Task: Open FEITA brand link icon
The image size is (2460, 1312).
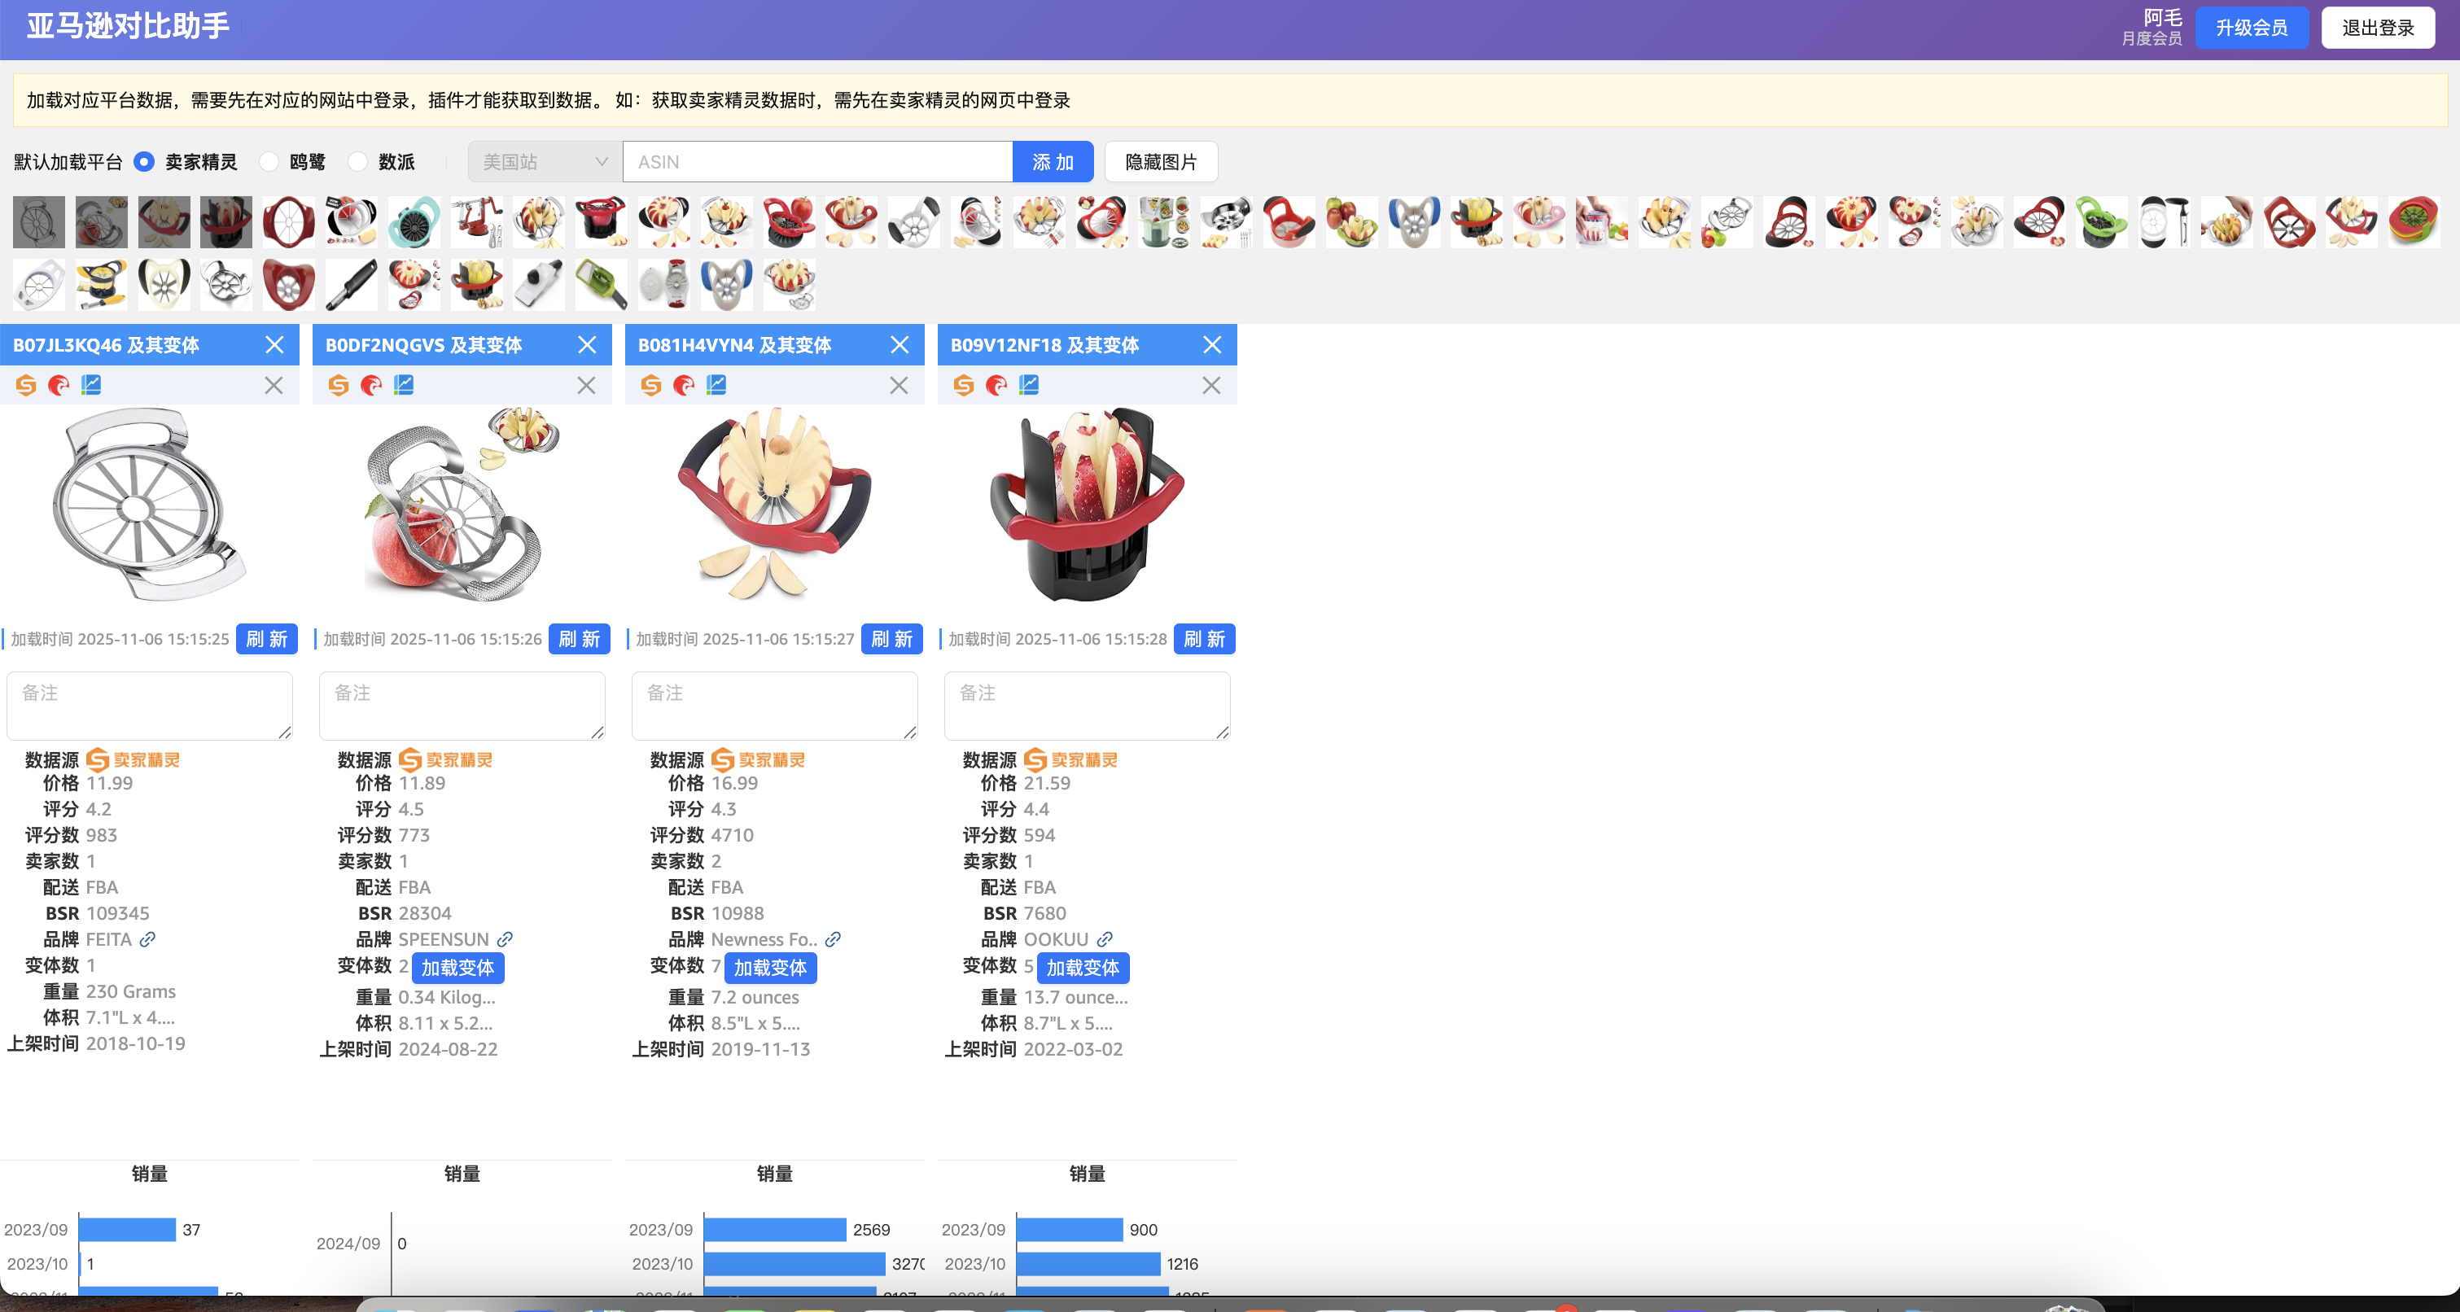Action: click(x=147, y=939)
